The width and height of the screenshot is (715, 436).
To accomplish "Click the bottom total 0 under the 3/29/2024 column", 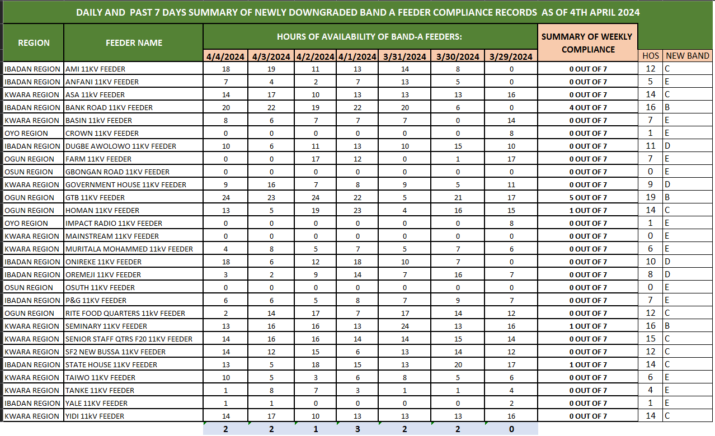I will [511, 429].
